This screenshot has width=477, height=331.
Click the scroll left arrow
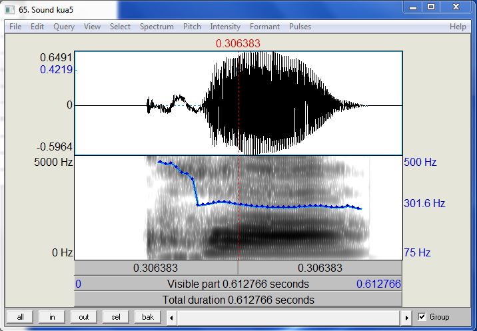(x=171, y=318)
